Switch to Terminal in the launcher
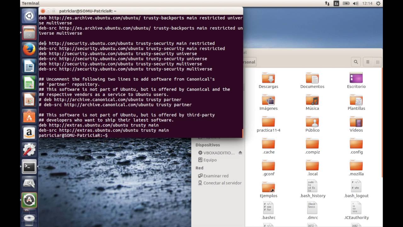This screenshot has height=227, width=403. tap(29, 167)
